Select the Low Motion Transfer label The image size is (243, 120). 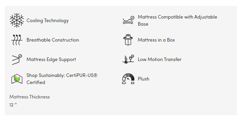[160, 59]
